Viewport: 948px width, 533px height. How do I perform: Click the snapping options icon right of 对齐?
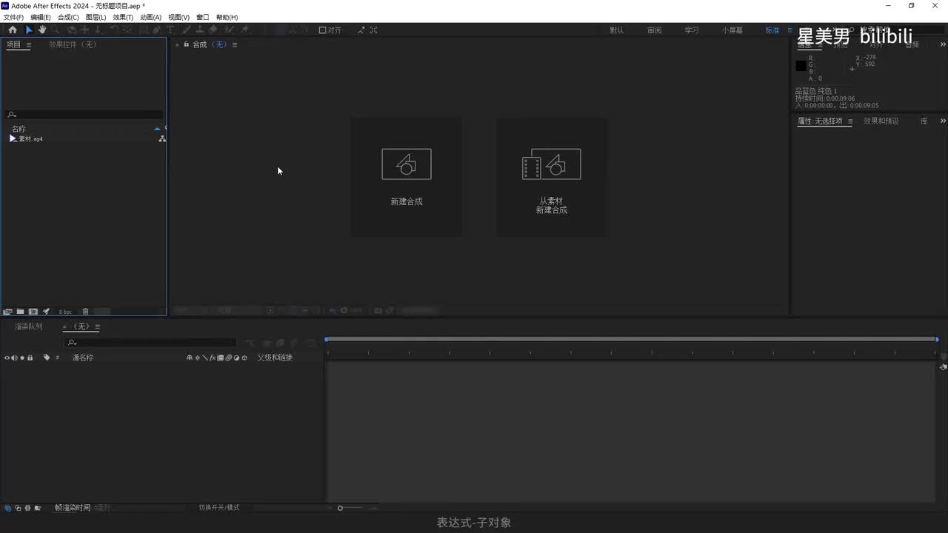point(361,30)
